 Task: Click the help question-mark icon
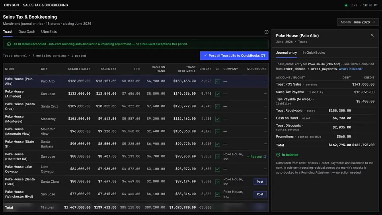266,32
